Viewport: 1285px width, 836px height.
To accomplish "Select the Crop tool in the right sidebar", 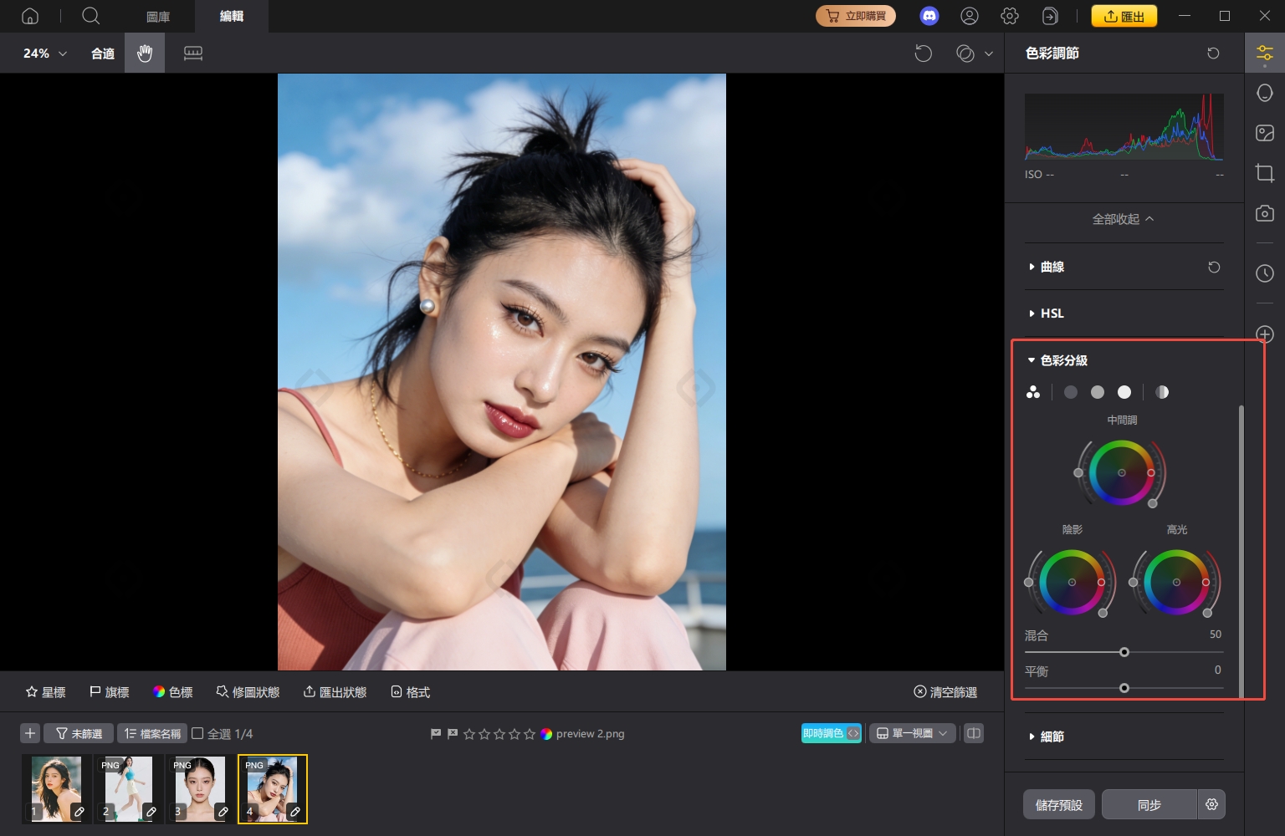I will pos(1265,173).
